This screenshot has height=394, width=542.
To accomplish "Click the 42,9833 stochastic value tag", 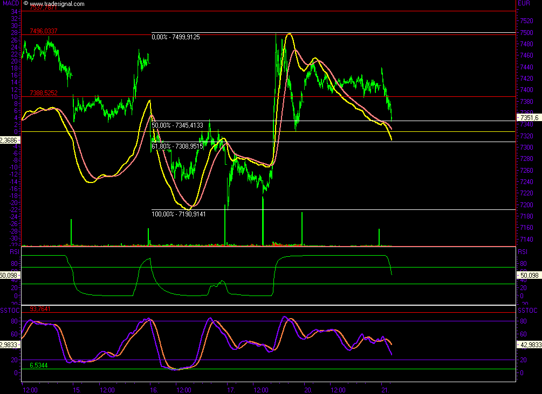I will (x=528, y=344).
